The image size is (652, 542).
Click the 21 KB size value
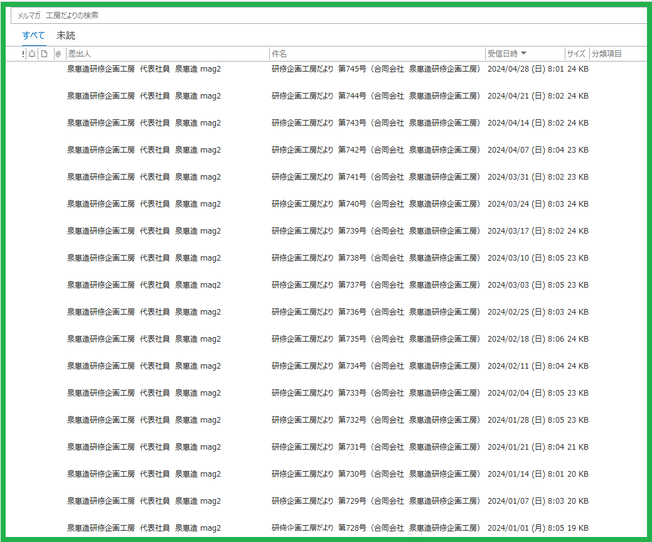tap(578, 447)
